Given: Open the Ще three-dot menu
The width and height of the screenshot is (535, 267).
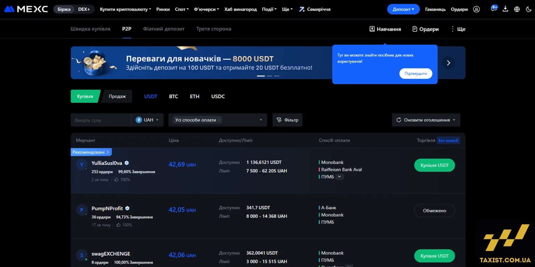Looking at the screenshot, I should point(458,29).
